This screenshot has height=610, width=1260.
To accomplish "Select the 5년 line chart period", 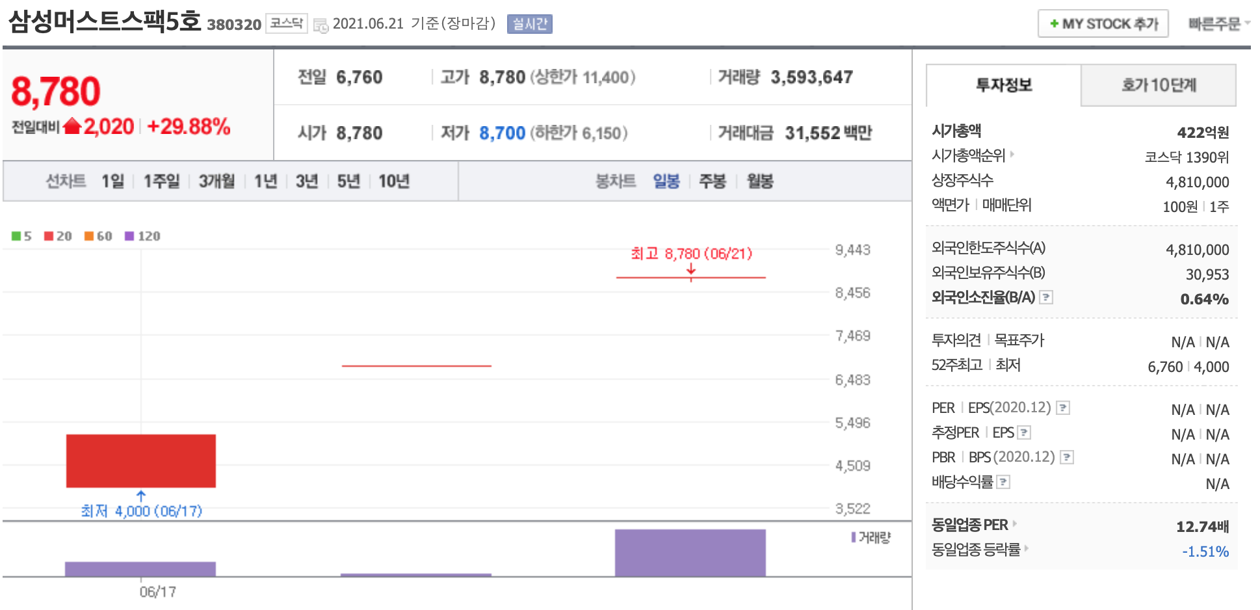I will coord(348,181).
